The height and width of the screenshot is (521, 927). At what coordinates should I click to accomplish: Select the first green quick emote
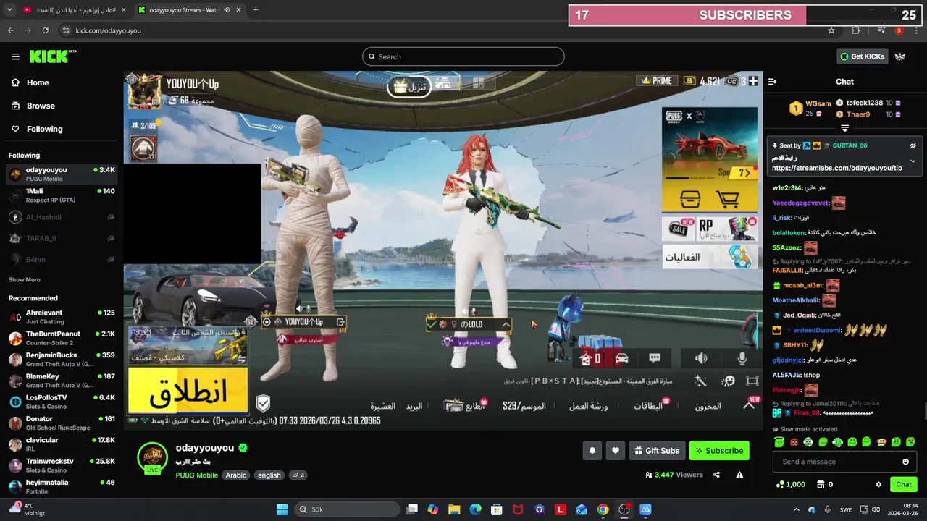(x=779, y=441)
